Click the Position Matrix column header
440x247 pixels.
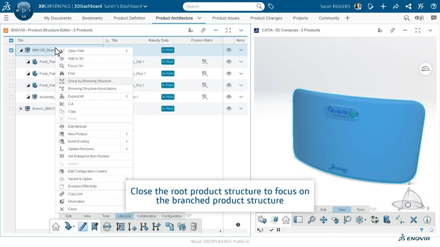tap(202, 40)
